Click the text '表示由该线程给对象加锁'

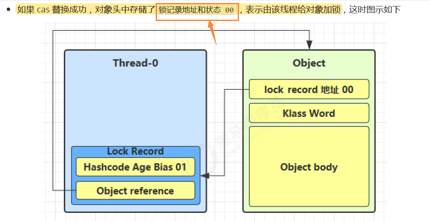point(293,10)
